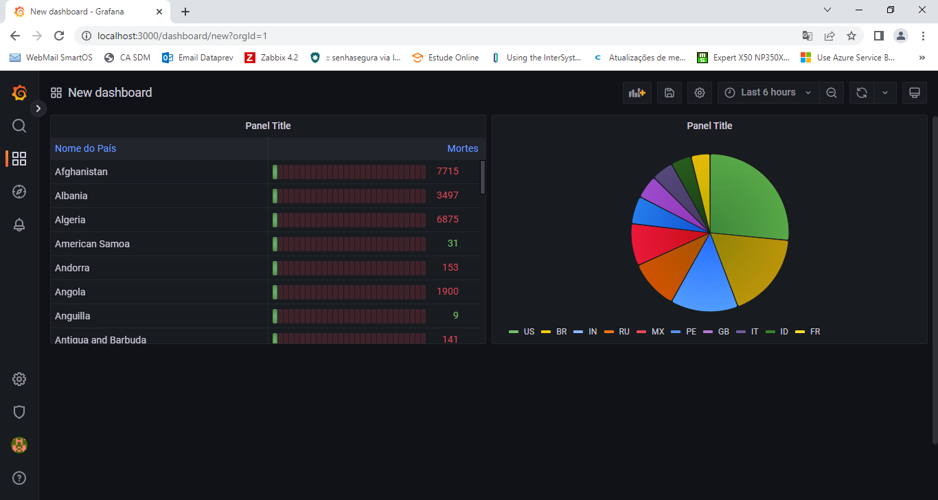Open a new browser tab
This screenshot has width=938, height=500.
tap(185, 12)
